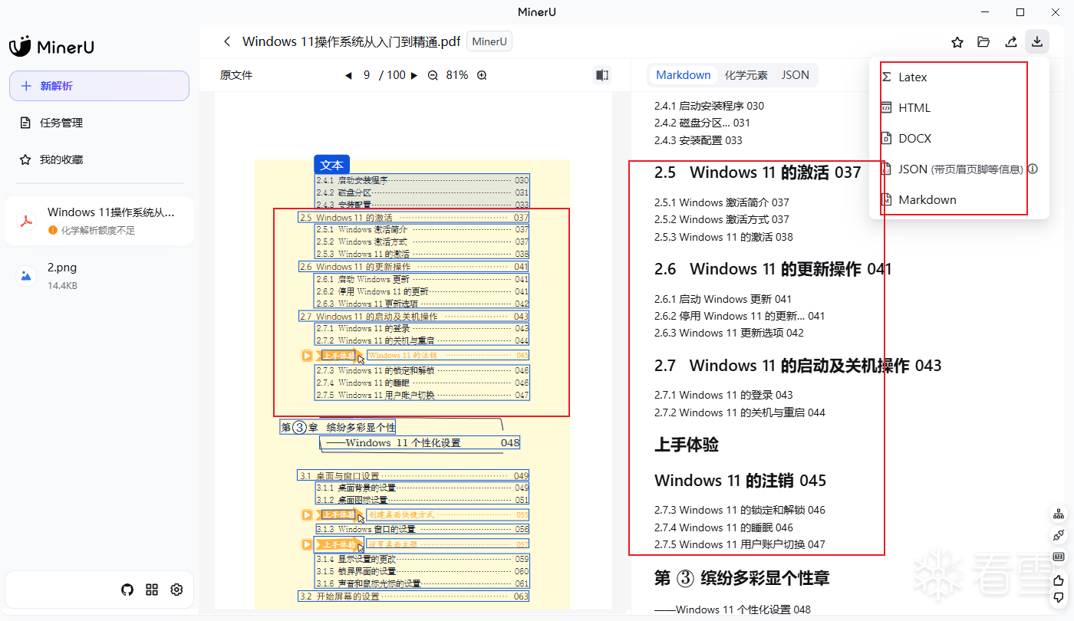The image size is (1074, 621).
Task: Give a thumbs up to the result
Action: click(x=1059, y=580)
